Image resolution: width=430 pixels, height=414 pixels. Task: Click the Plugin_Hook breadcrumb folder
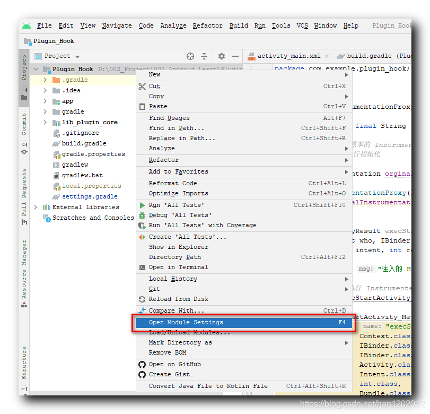49,41
